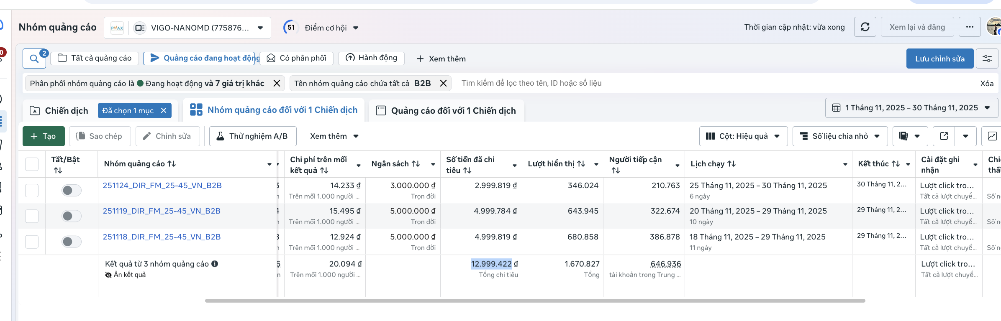Switch to the Chiến dịch tab
This screenshot has width=1001, height=321.
tap(59, 111)
